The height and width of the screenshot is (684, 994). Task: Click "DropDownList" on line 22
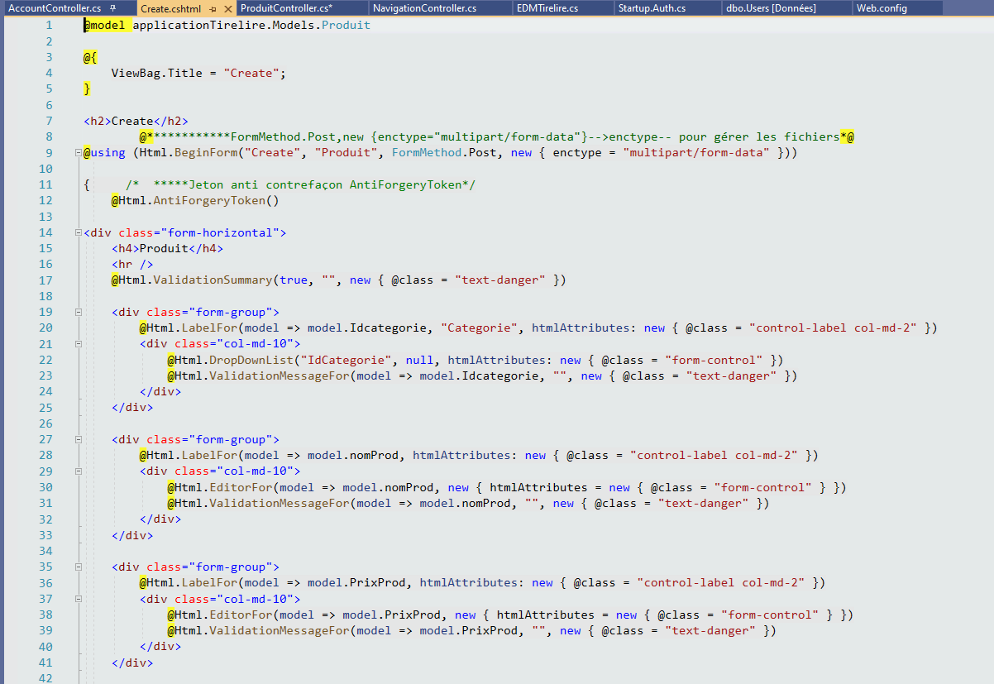coord(251,360)
